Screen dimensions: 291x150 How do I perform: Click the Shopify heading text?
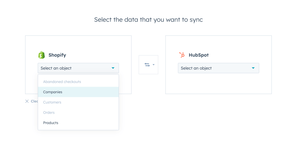point(57,55)
